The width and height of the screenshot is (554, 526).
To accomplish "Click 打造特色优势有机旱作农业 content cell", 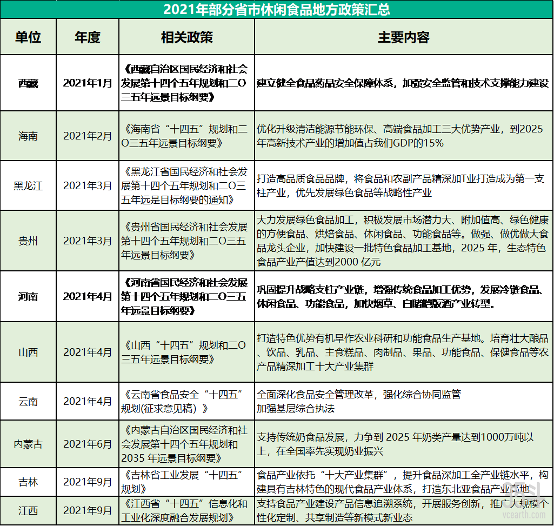I will point(404,352).
